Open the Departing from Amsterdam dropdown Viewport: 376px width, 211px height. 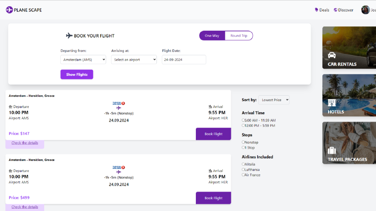83,60
